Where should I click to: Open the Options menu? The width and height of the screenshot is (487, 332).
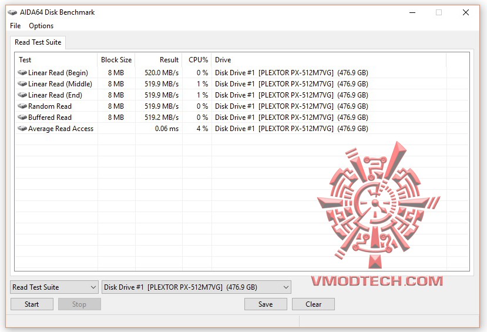41,26
